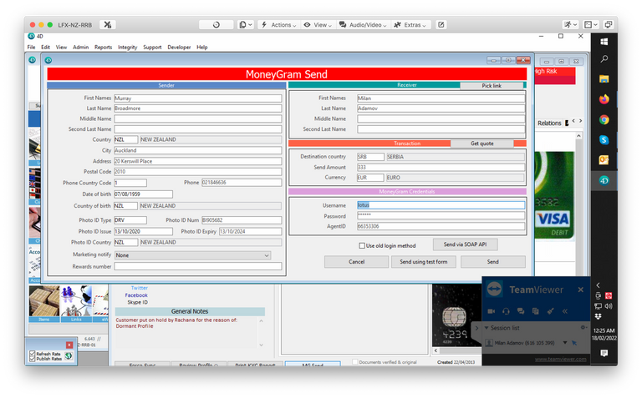Open File Explorer from the taskbar

[604, 79]
